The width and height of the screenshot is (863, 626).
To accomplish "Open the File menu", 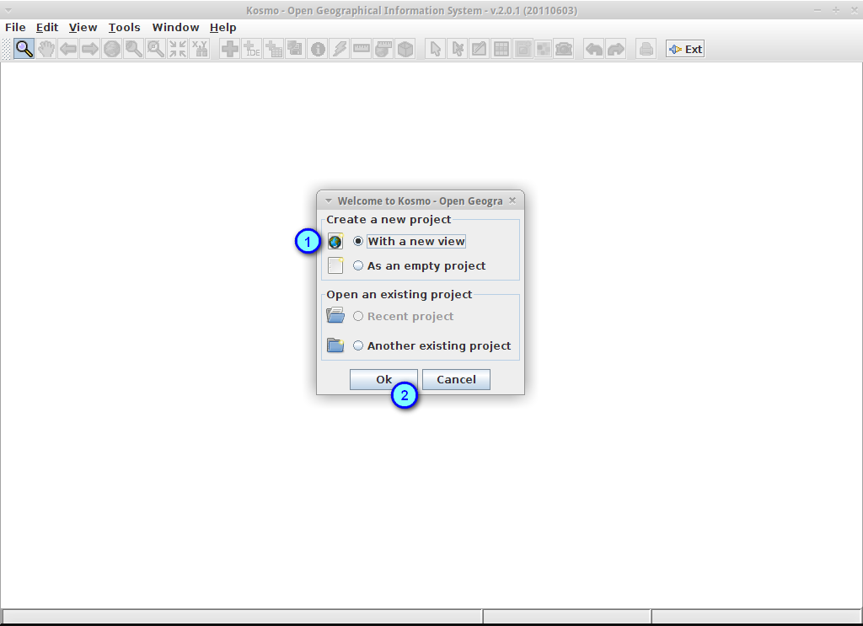I will [x=15, y=28].
